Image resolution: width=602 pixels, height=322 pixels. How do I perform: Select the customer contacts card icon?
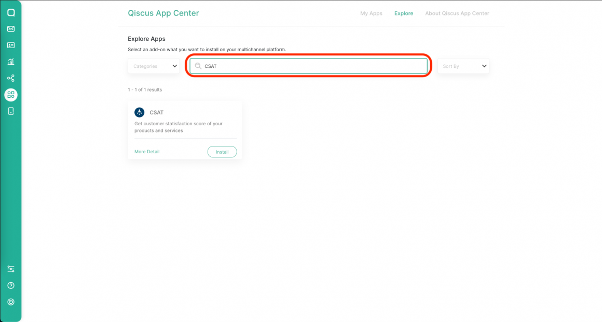pos(10,45)
